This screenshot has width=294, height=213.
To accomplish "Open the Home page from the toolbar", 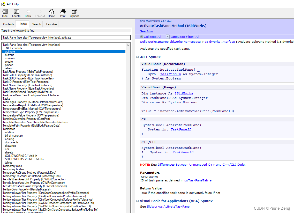I will (x=51, y=13).
